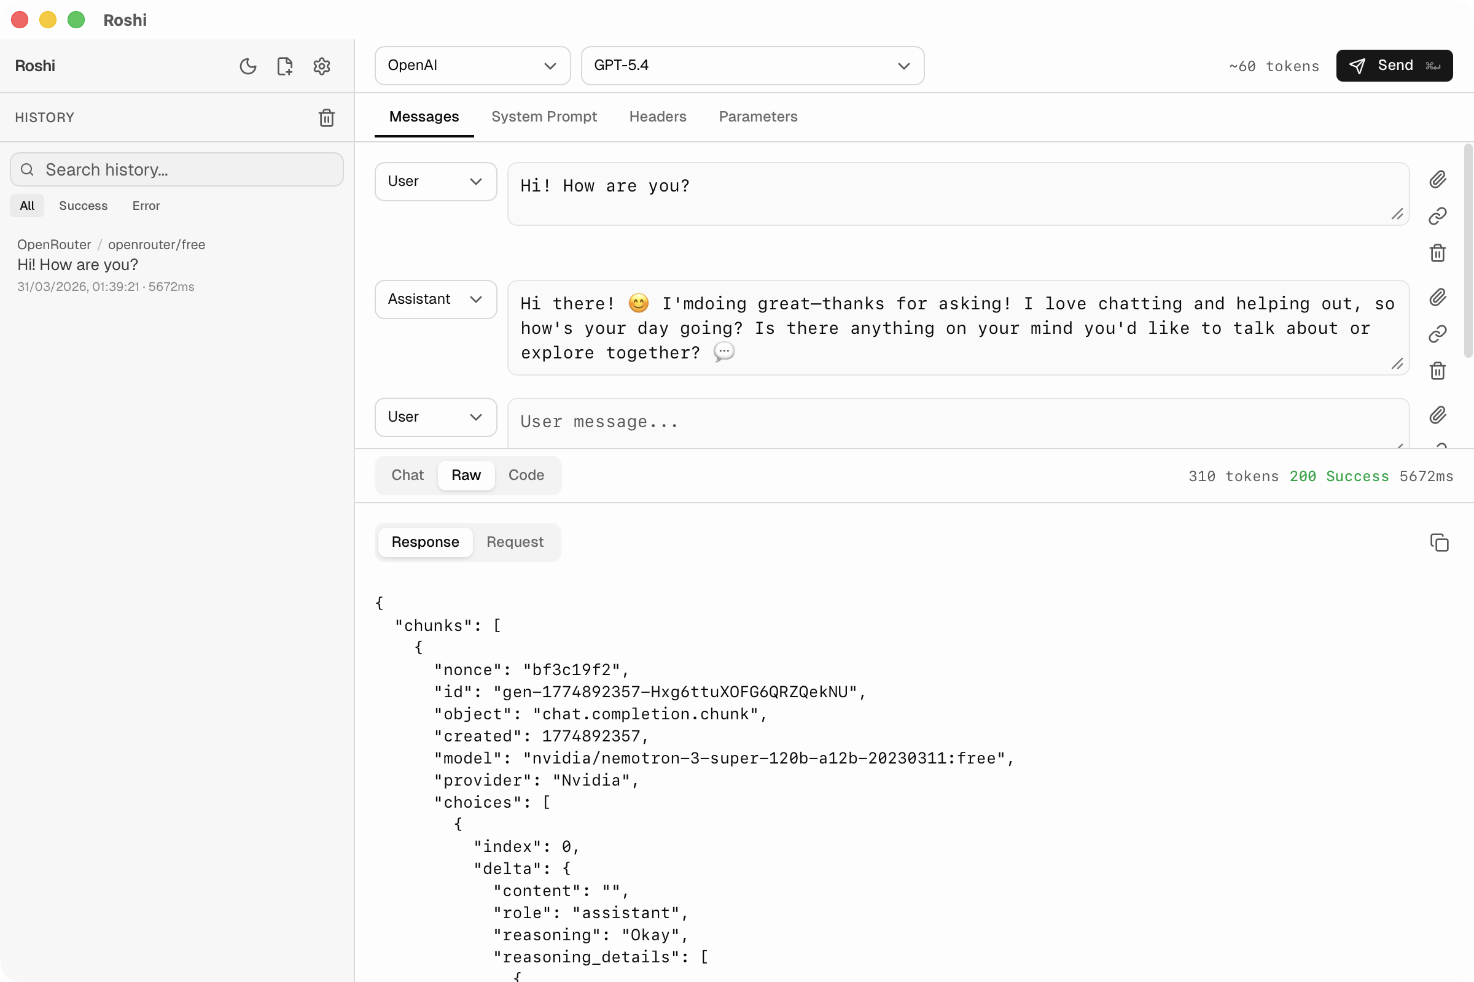
Task: Click link icon beside assistant message
Action: (x=1438, y=334)
